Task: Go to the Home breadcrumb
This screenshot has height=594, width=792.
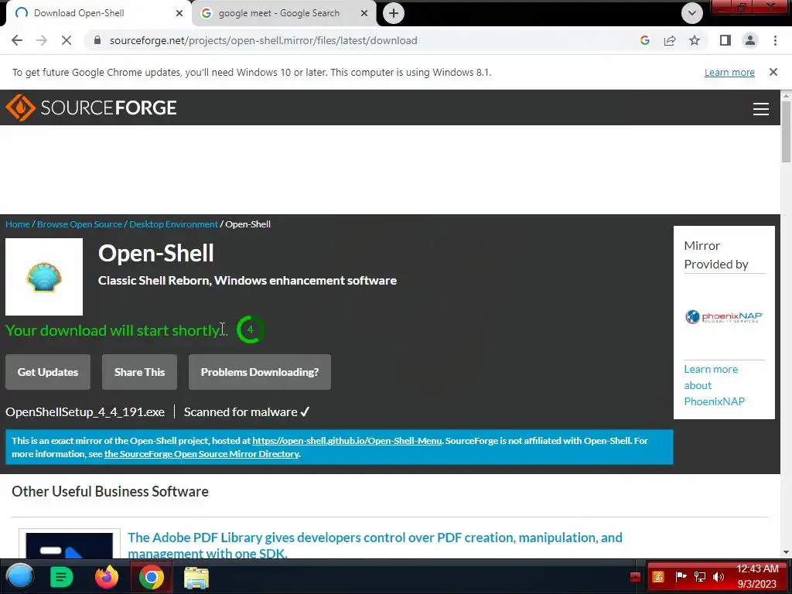Action: click(x=18, y=224)
